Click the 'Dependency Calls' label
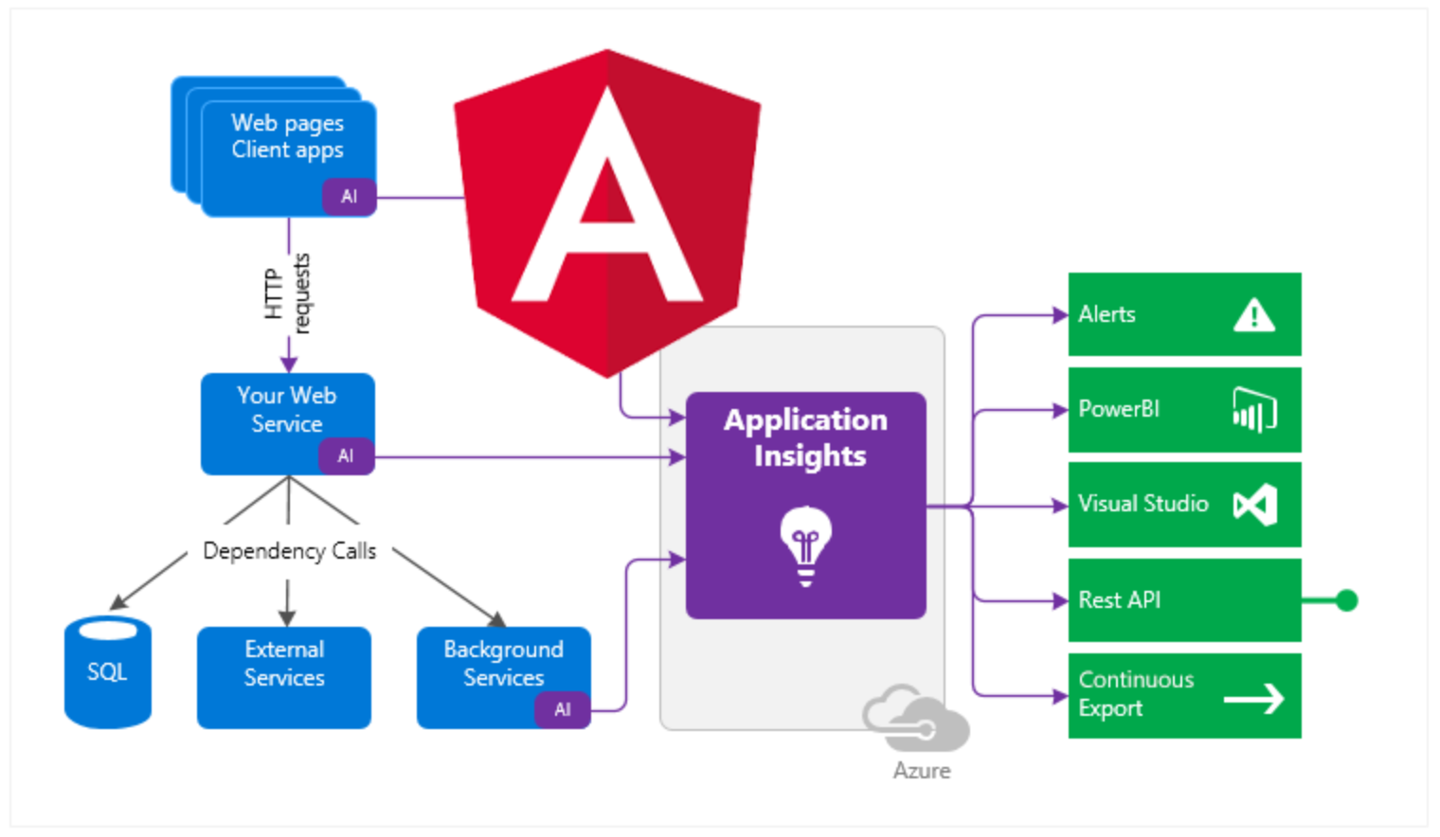This screenshot has width=1440, height=837. [x=290, y=551]
